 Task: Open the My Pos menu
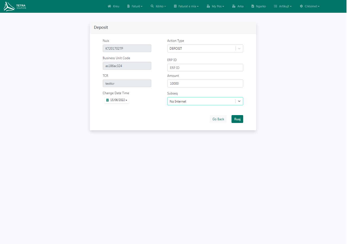[x=215, y=6]
